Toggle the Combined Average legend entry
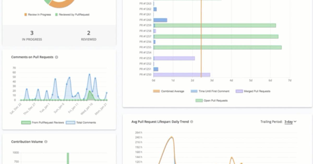 168,91
